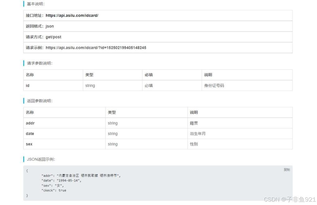The height and width of the screenshot is (205, 317).
Task: Select the 请求参数说明 section heading
Action: point(40,63)
